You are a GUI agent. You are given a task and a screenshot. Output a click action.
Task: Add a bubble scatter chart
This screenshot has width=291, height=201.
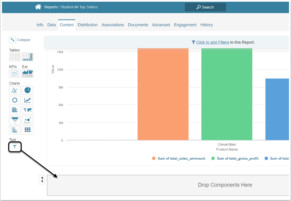coord(27,120)
